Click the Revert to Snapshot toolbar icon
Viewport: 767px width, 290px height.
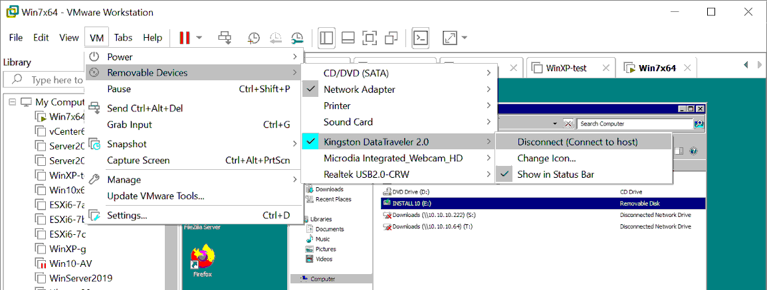coord(275,38)
